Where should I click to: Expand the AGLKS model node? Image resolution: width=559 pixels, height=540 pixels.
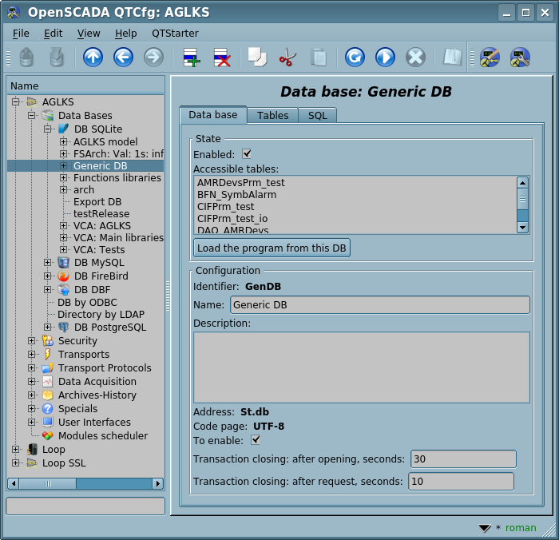tap(63, 142)
